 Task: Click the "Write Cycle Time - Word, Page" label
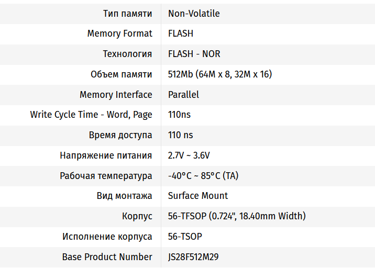[91, 115]
